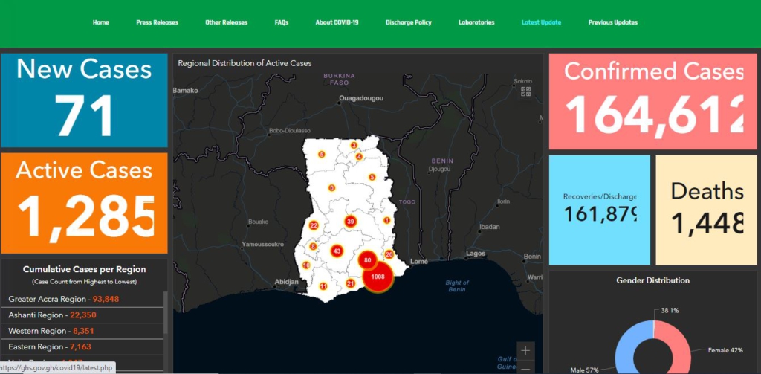Select Greater Accra Region row
The image size is (761, 374).
82,299
